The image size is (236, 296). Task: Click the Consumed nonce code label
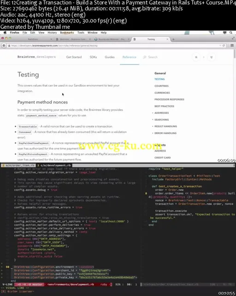click(25, 132)
